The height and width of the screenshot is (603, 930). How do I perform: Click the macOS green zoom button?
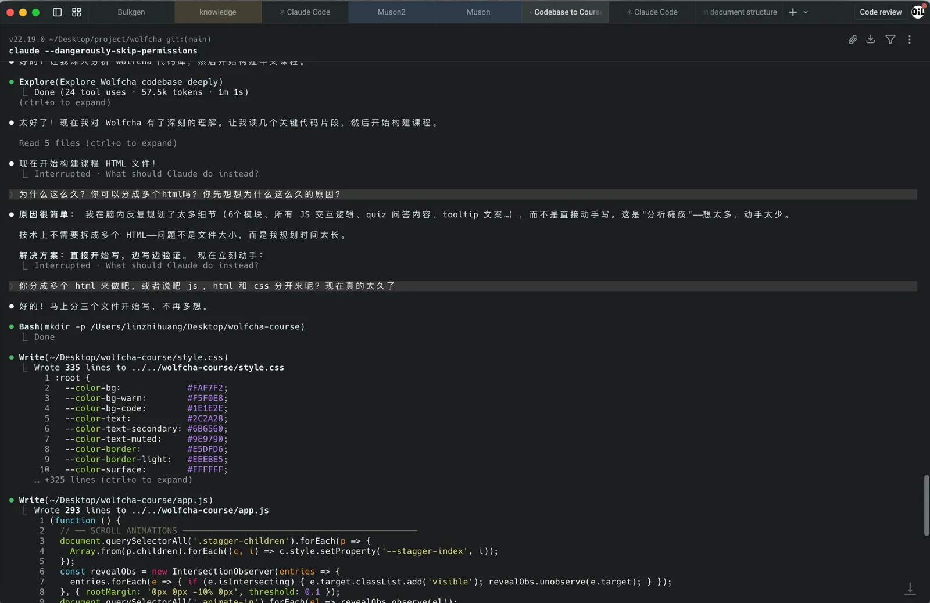[x=35, y=12]
